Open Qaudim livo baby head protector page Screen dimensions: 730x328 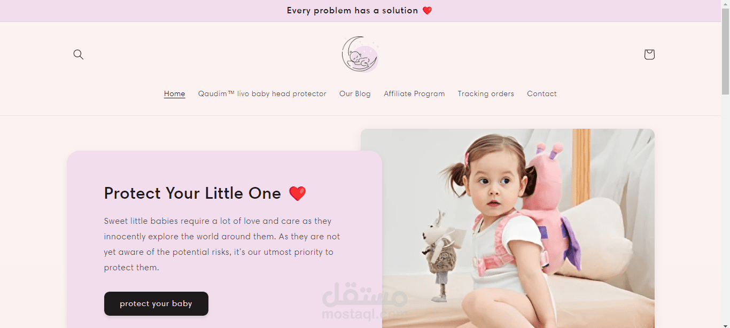tap(262, 93)
